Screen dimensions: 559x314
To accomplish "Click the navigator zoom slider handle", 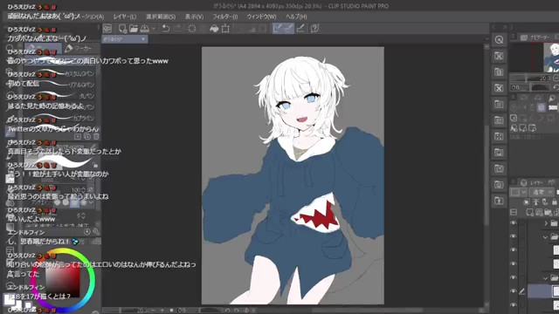I will [x=526, y=78].
